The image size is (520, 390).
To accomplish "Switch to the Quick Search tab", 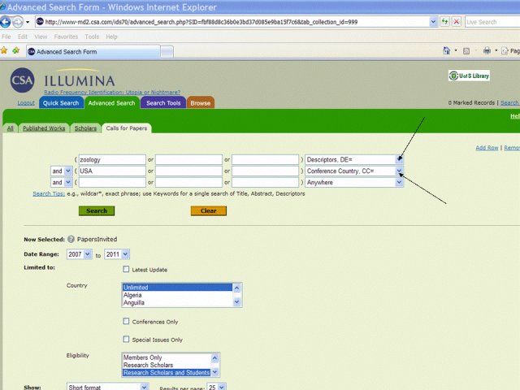I will point(61,103).
